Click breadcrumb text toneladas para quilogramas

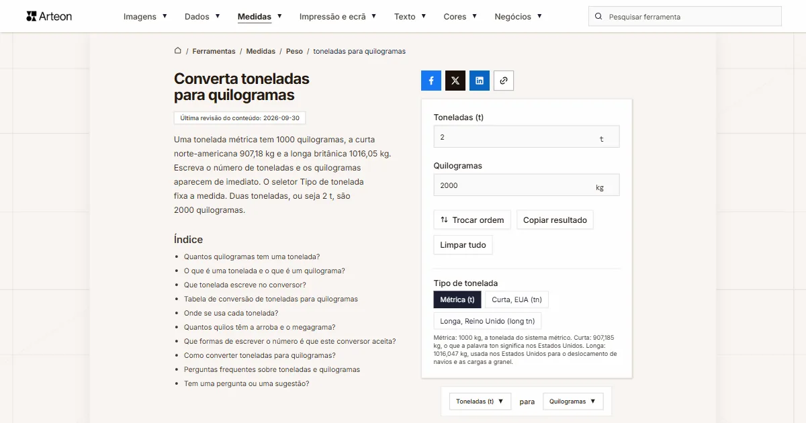click(359, 51)
